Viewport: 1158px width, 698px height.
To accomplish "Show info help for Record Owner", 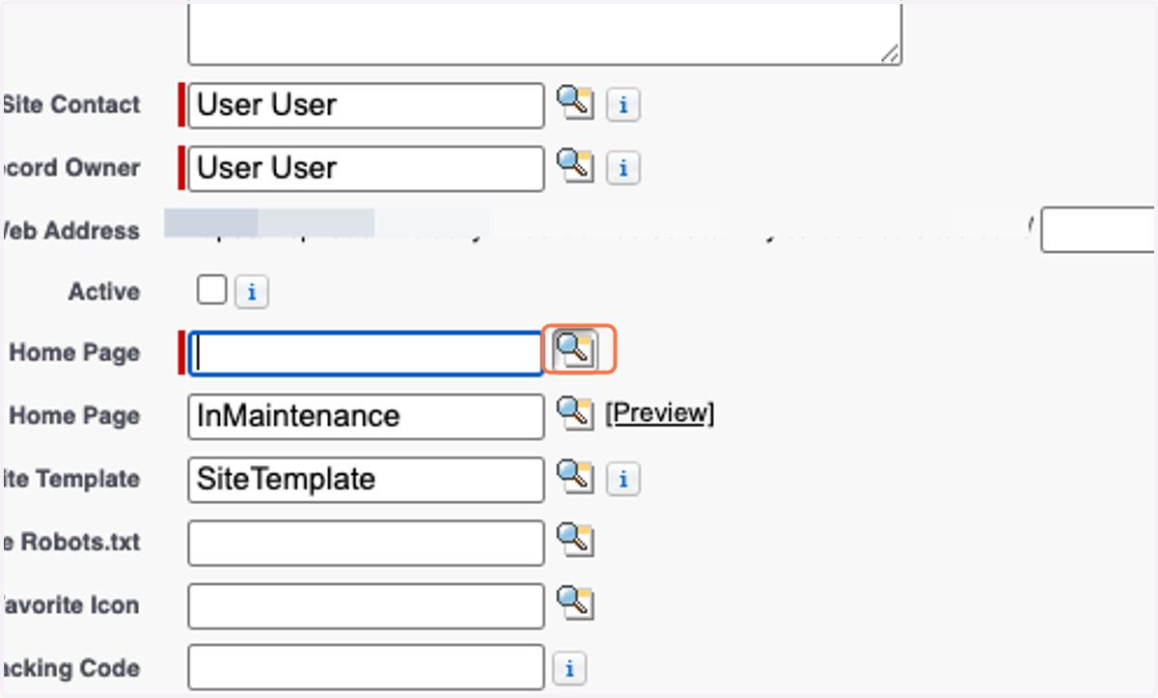I will pyautogui.click(x=623, y=169).
